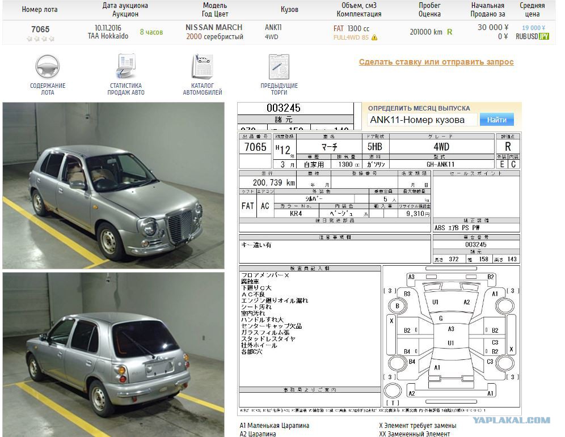Click the Дата аукциона Аукцион header

click(x=125, y=10)
